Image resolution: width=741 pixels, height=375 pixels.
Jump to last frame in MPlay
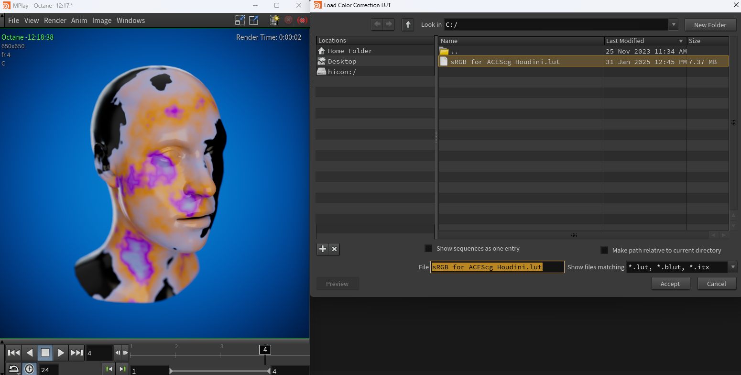[76, 353]
